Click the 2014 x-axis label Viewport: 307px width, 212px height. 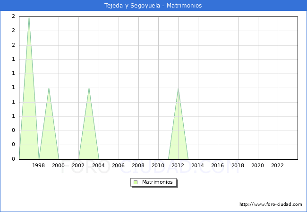click(x=197, y=165)
